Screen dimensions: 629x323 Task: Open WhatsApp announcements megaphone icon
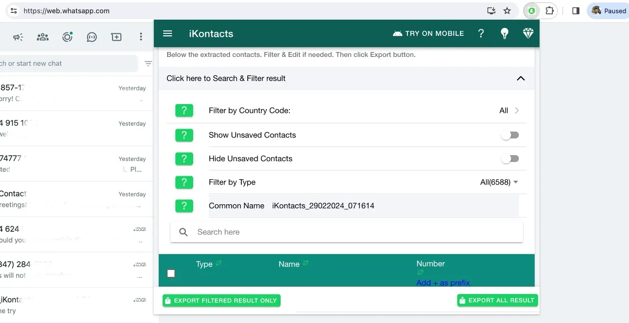[18, 37]
